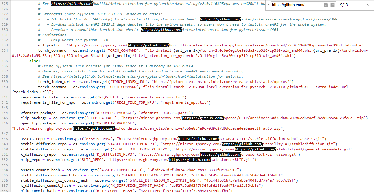
Task: Click highlighted github match in clip_package line
Action: point(203,118)
